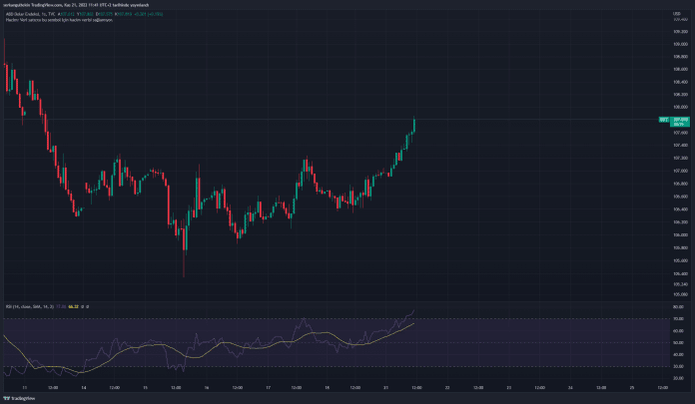This screenshot has width=695, height=404.
Task: Click the 109.000 level on price scale
Action: click(x=680, y=45)
